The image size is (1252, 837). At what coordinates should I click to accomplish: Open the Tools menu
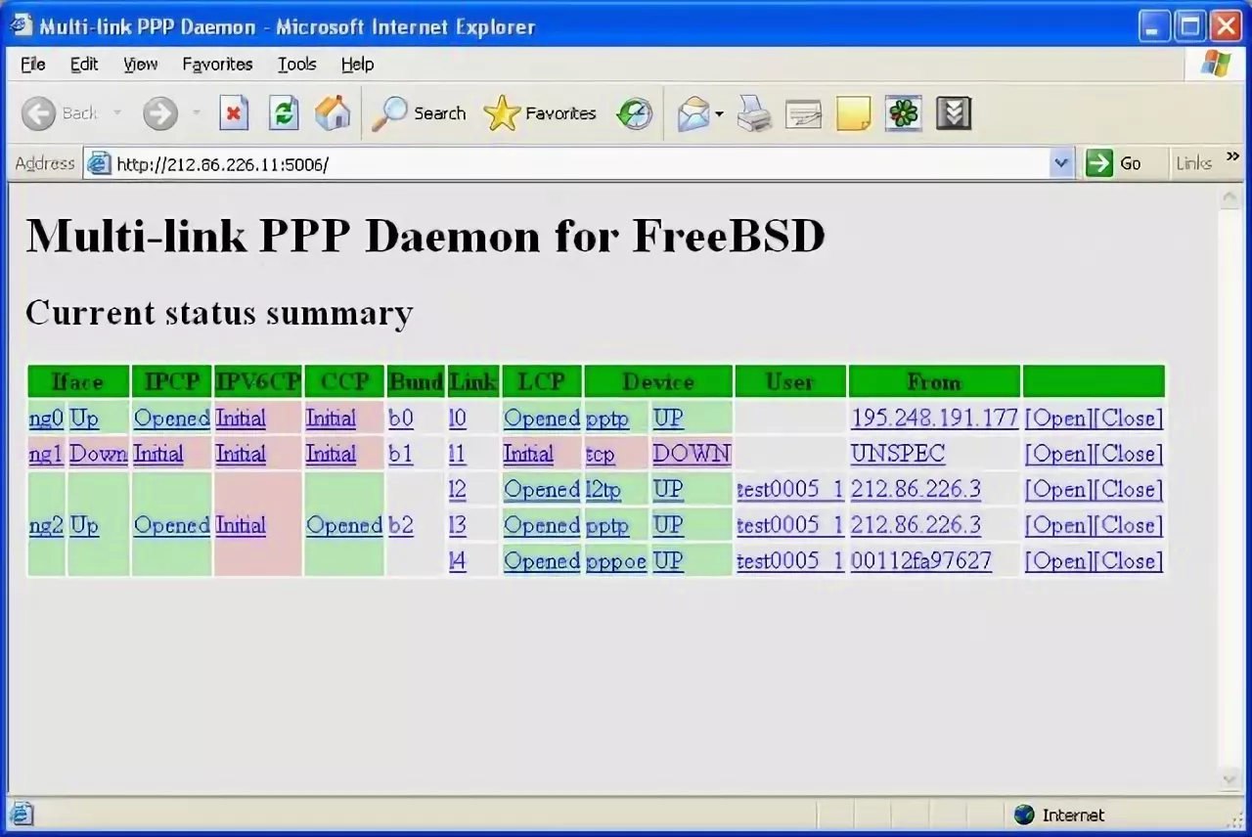pos(296,65)
